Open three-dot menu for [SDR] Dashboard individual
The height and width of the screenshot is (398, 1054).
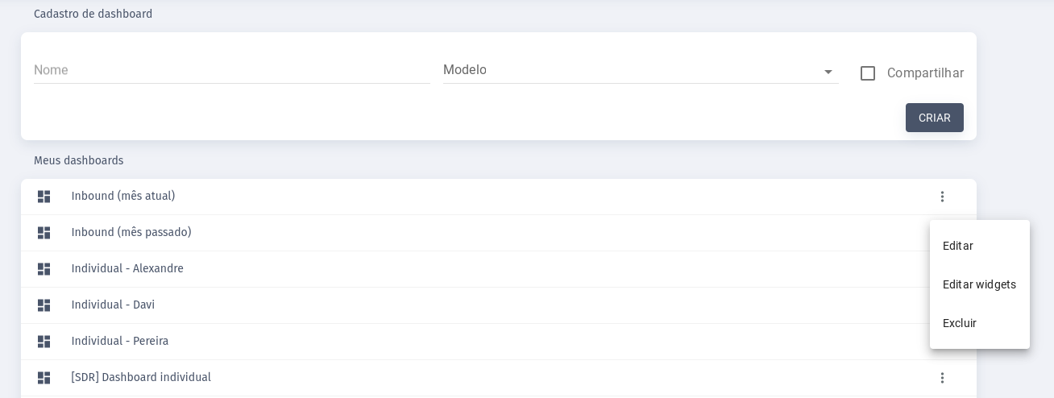(x=942, y=378)
